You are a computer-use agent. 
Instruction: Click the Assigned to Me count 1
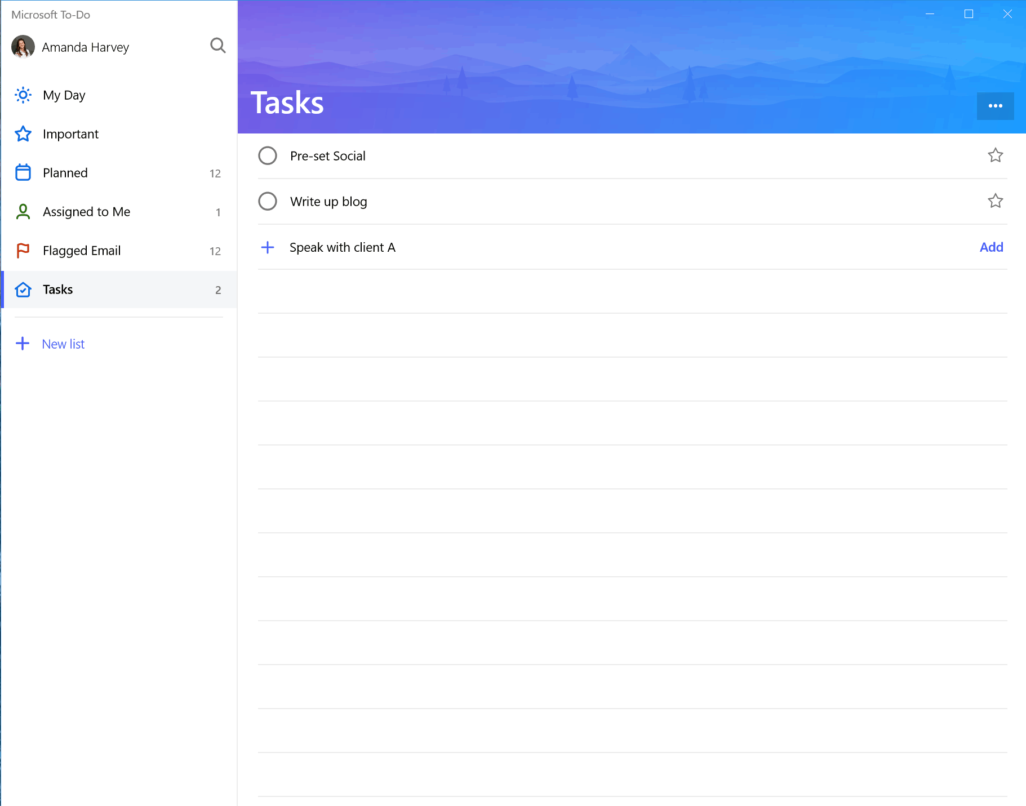coord(218,212)
